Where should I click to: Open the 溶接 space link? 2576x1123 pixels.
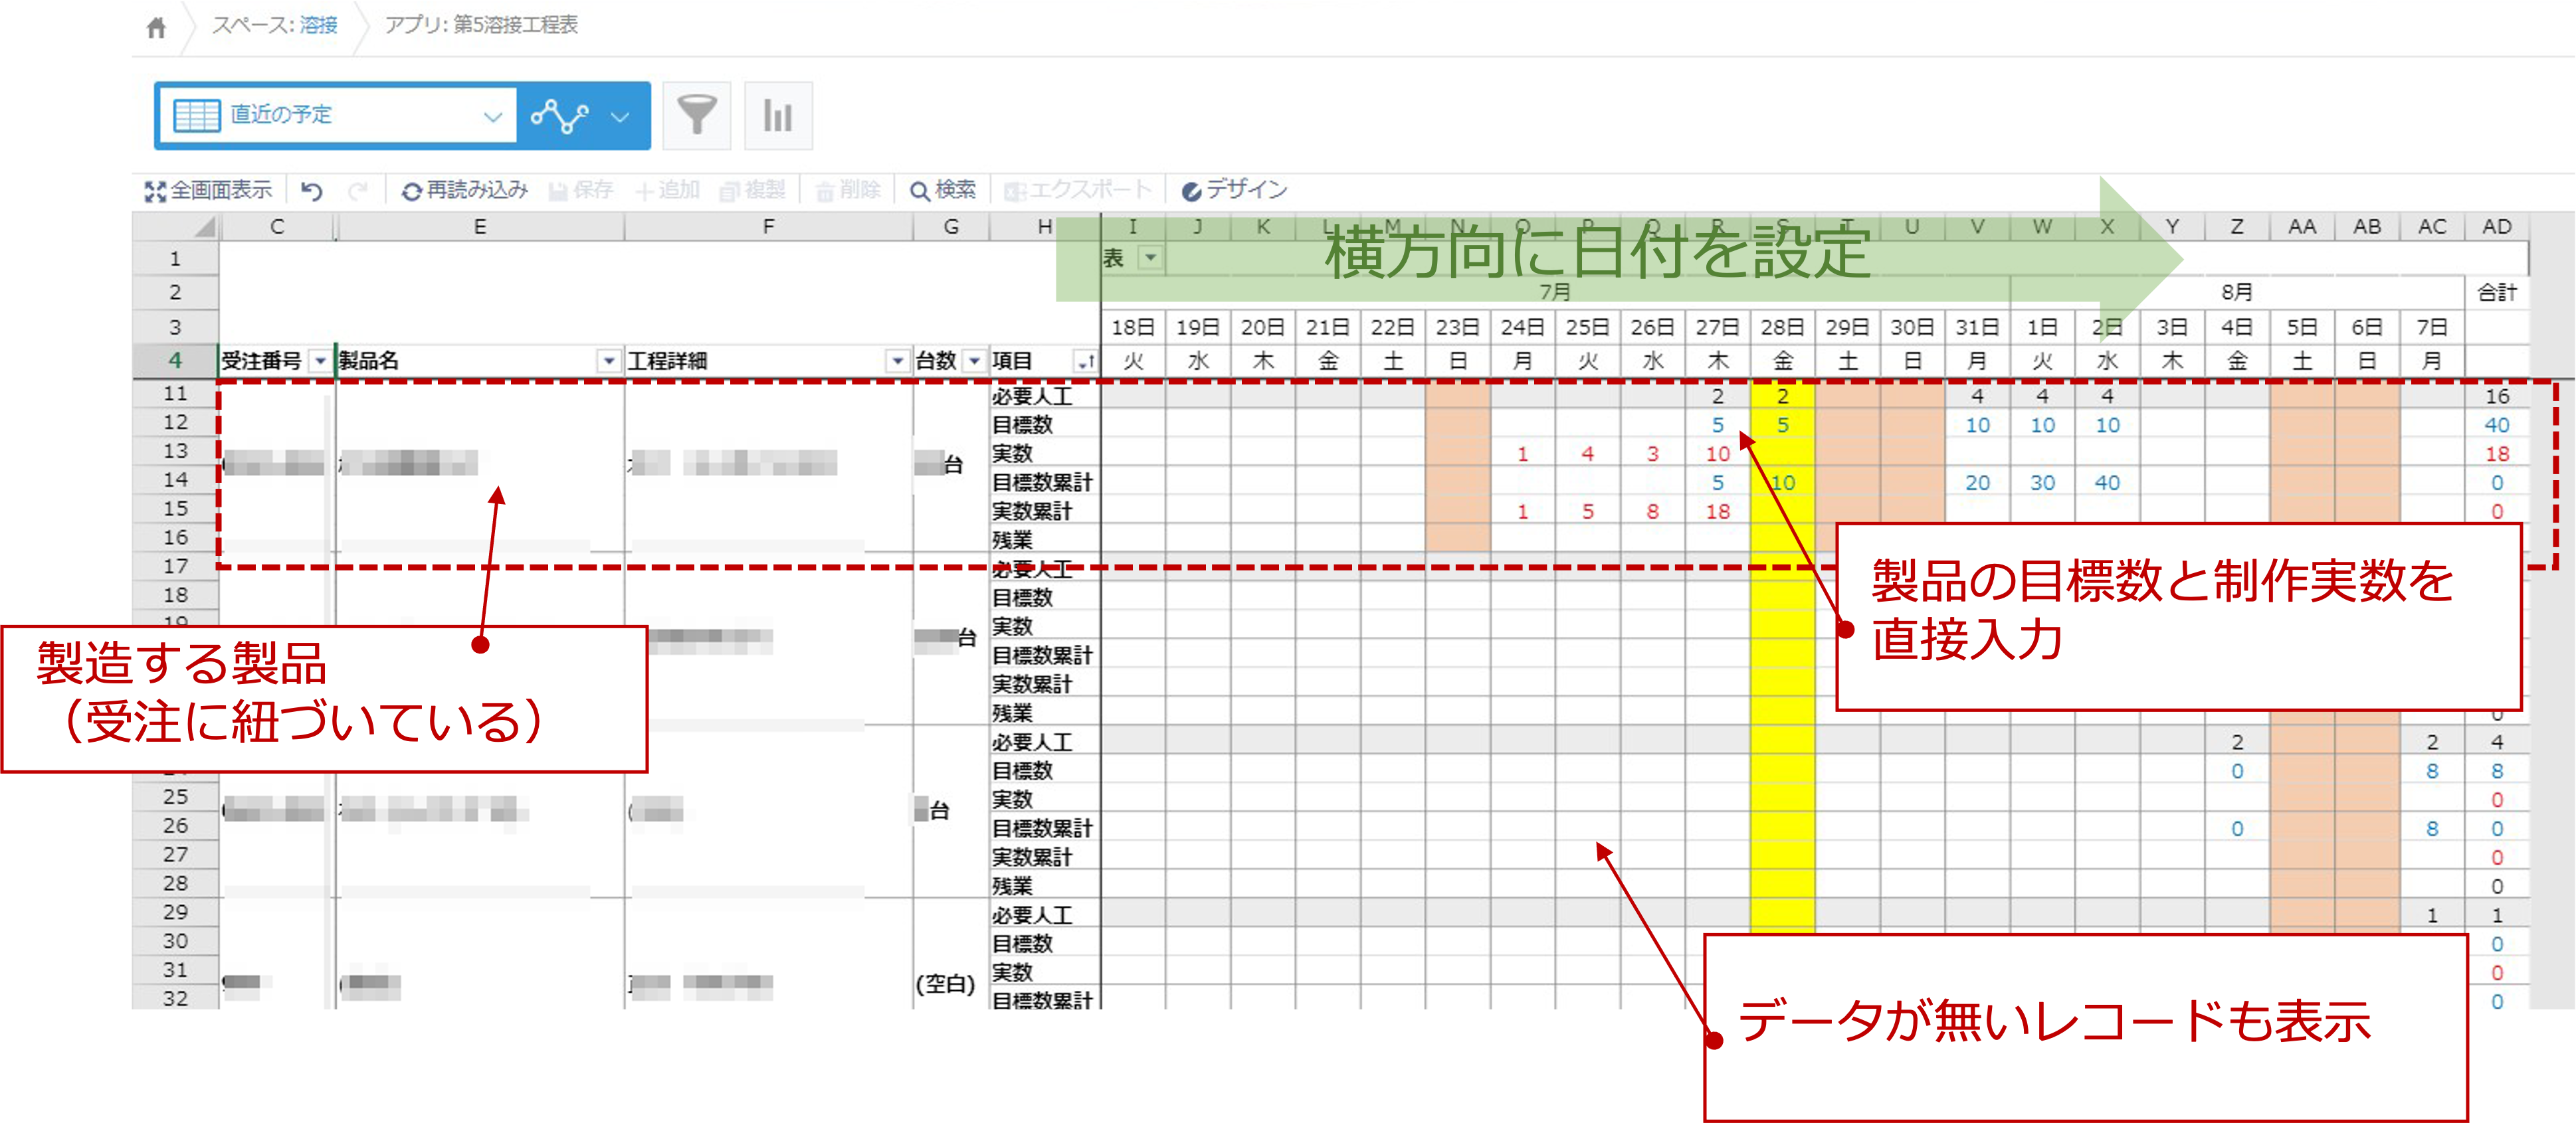click(318, 25)
